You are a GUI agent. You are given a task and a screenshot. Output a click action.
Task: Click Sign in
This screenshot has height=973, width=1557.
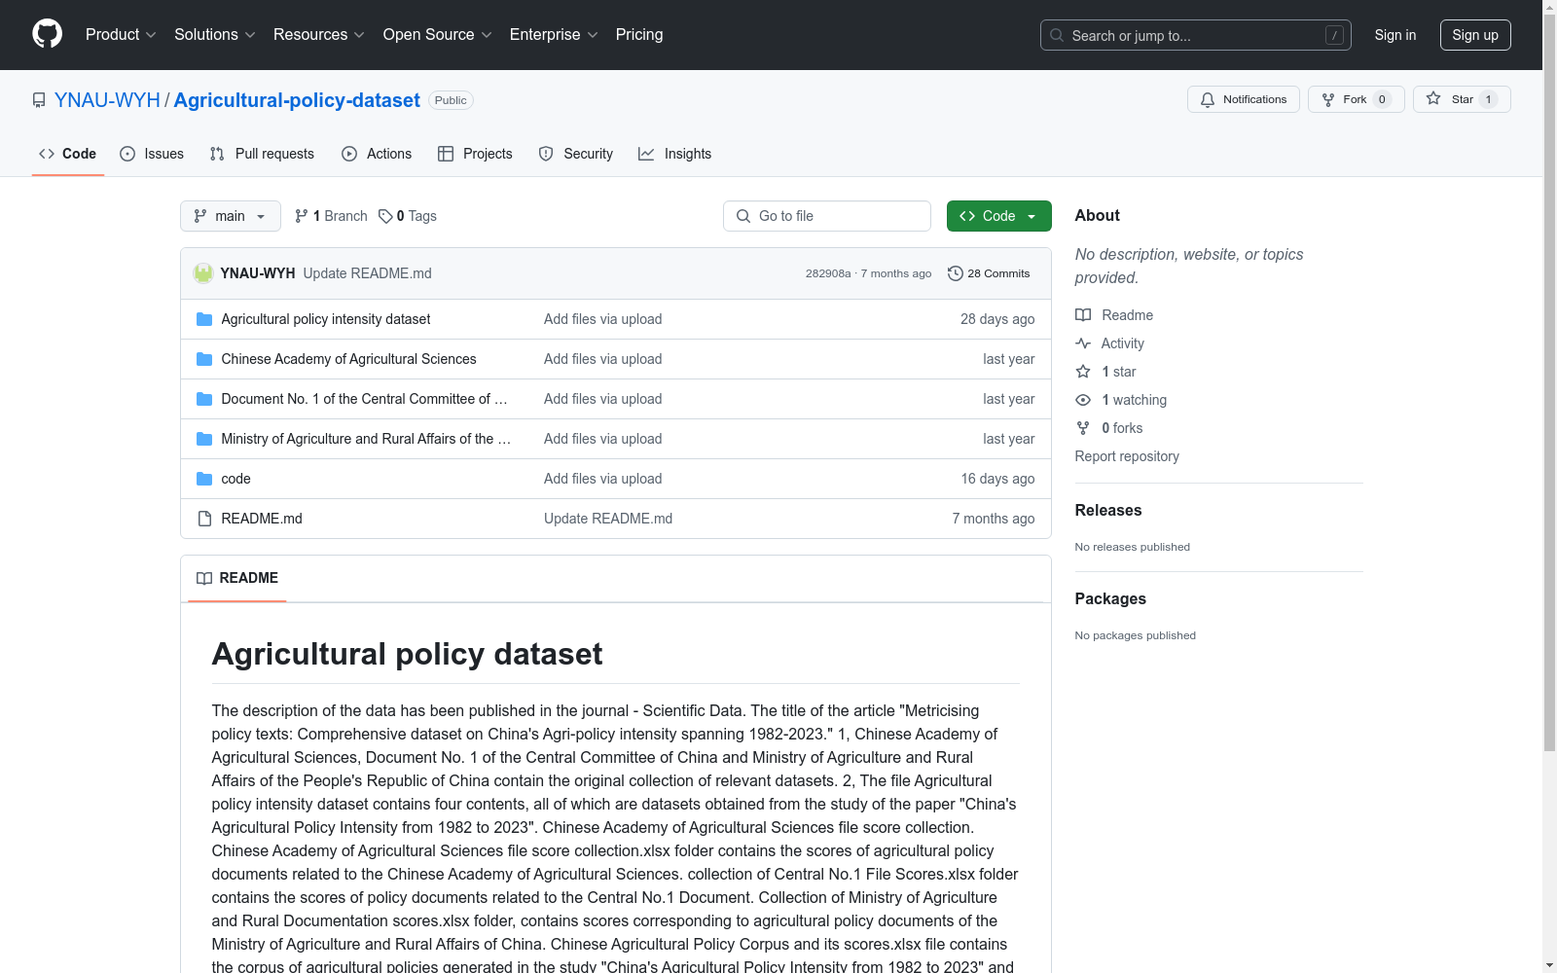pyautogui.click(x=1395, y=35)
